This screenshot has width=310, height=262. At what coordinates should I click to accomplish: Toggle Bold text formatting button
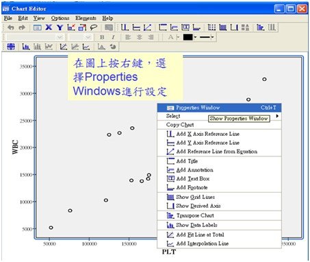tap(102, 37)
